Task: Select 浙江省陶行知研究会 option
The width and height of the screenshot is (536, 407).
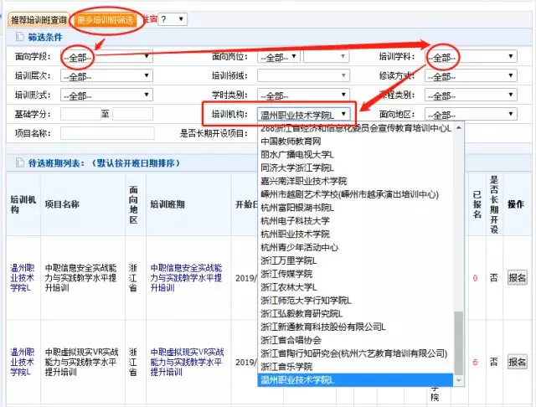Action: tap(353, 353)
